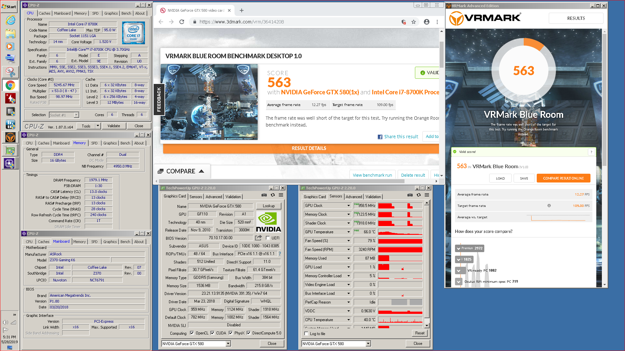Open Internet Explorer from taskbar

10,20
